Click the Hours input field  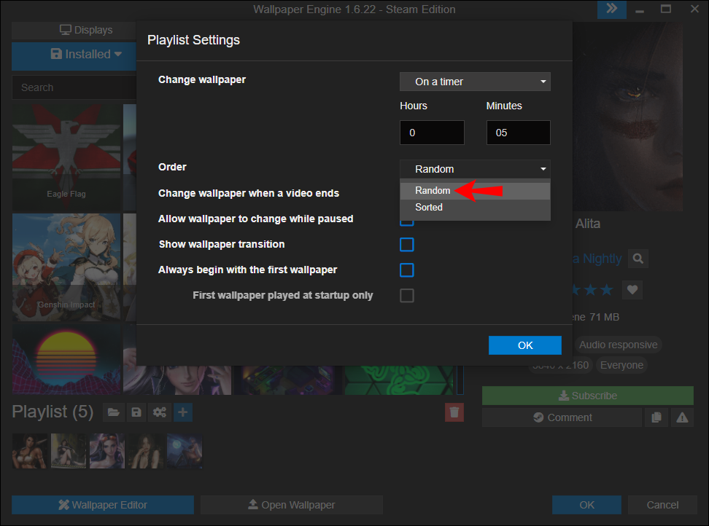tap(432, 133)
